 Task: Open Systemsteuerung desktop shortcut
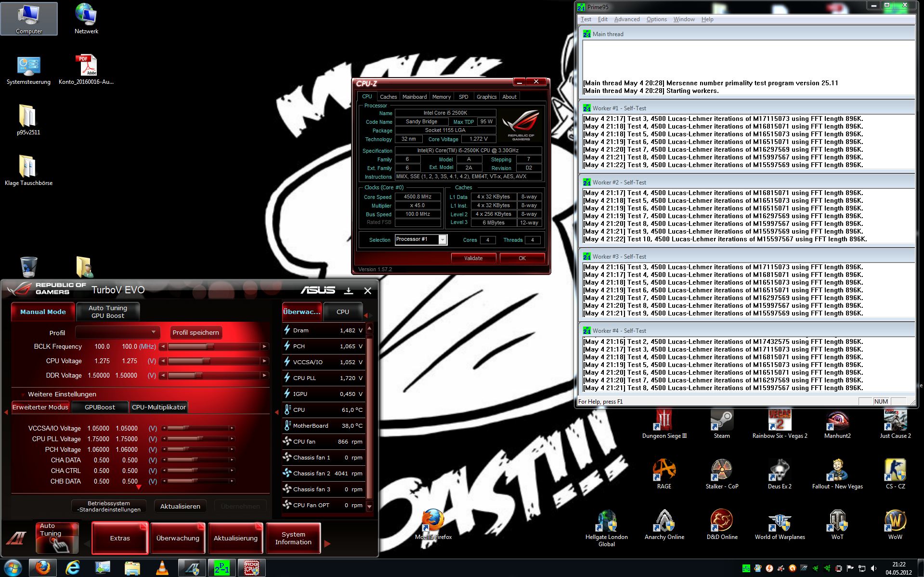(x=28, y=71)
